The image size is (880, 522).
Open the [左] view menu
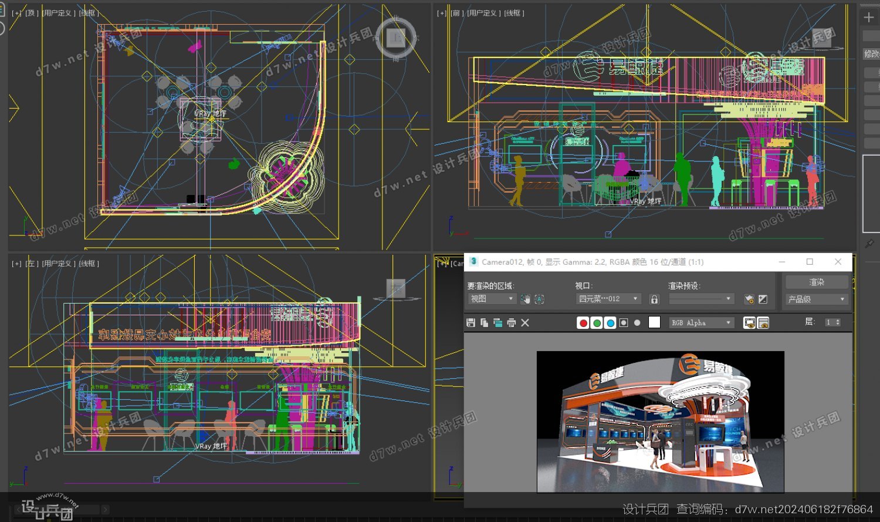click(x=31, y=264)
